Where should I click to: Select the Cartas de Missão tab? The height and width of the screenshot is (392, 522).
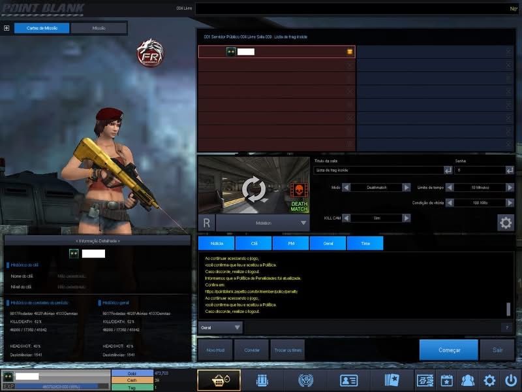(42, 28)
